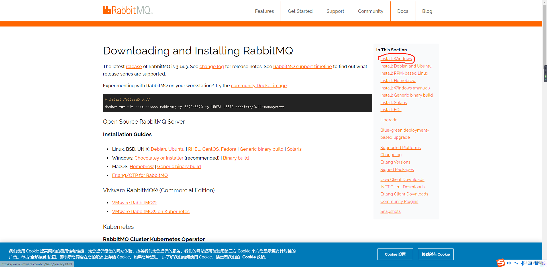Click Sogou voice input microphone icon
Screen dimensions: 547x267
[523, 263]
